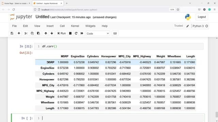Move the selected cell up with the arrow
This screenshot has height=122, width=218.
point(46,33)
